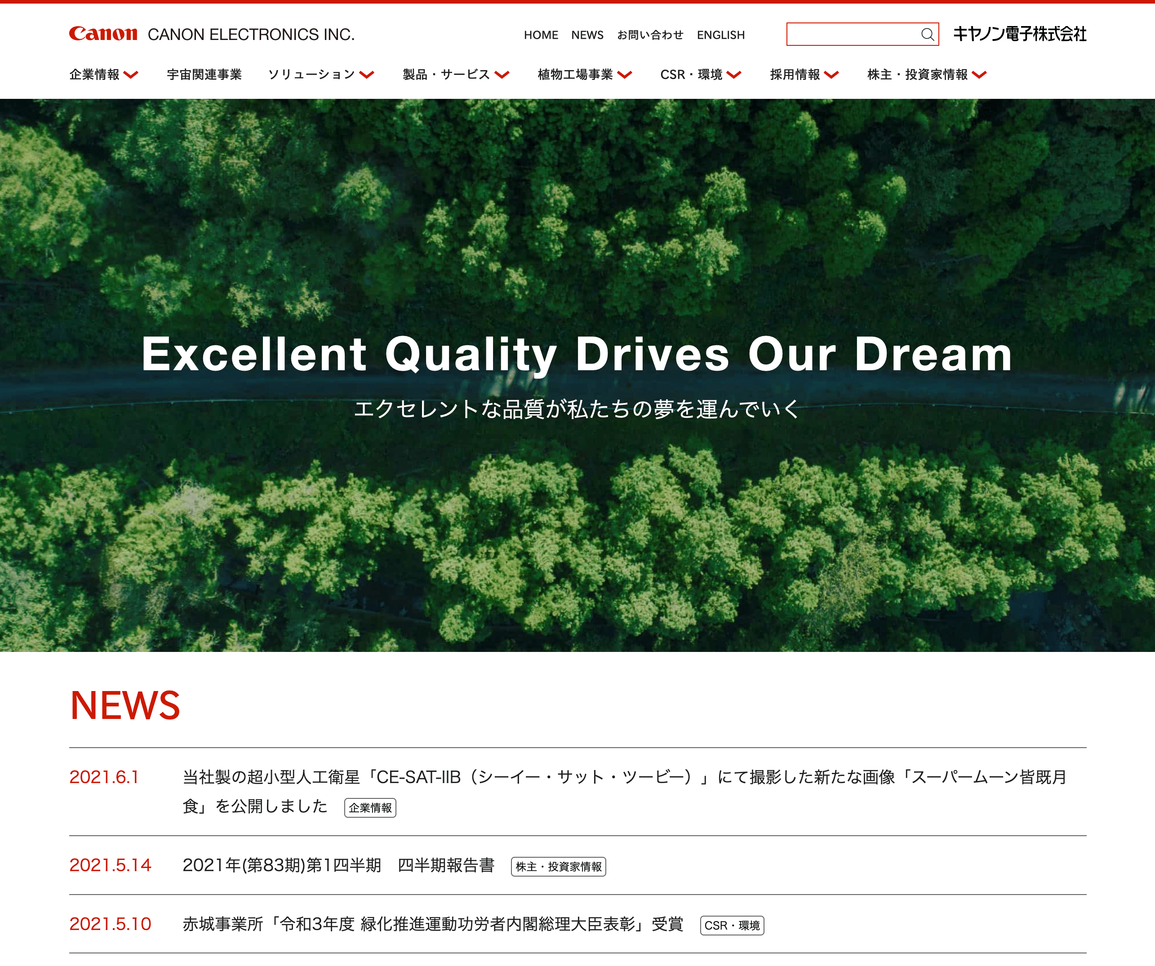Screen dimensions: 1155x966
Task: Open the ソリューション menu
Action: point(312,75)
